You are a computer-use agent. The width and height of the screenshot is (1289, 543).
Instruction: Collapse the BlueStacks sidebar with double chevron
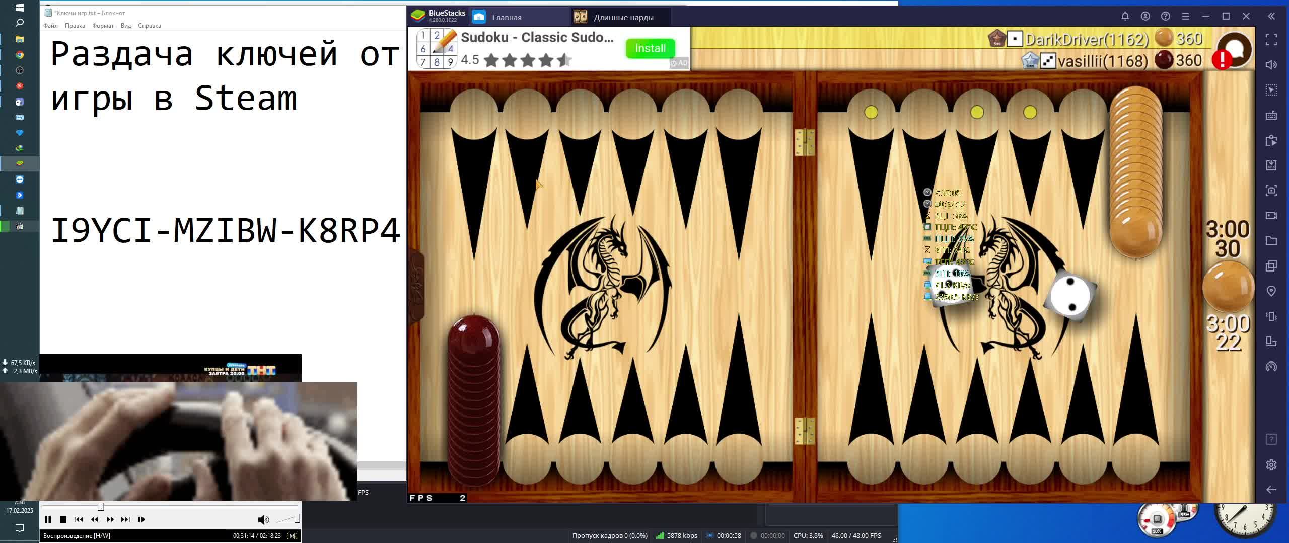(1271, 16)
